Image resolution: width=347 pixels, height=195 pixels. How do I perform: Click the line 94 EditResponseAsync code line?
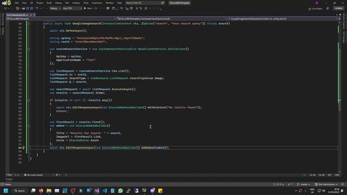tap(109, 148)
